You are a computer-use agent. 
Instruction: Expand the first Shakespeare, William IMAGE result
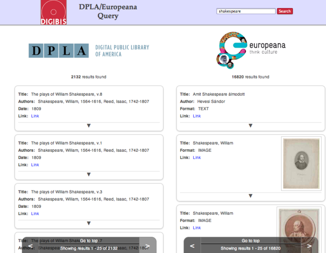(250, 196)
